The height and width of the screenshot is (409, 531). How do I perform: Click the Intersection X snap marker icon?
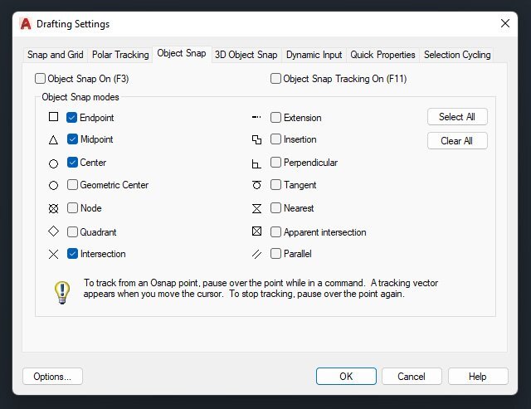pos(53,254)
